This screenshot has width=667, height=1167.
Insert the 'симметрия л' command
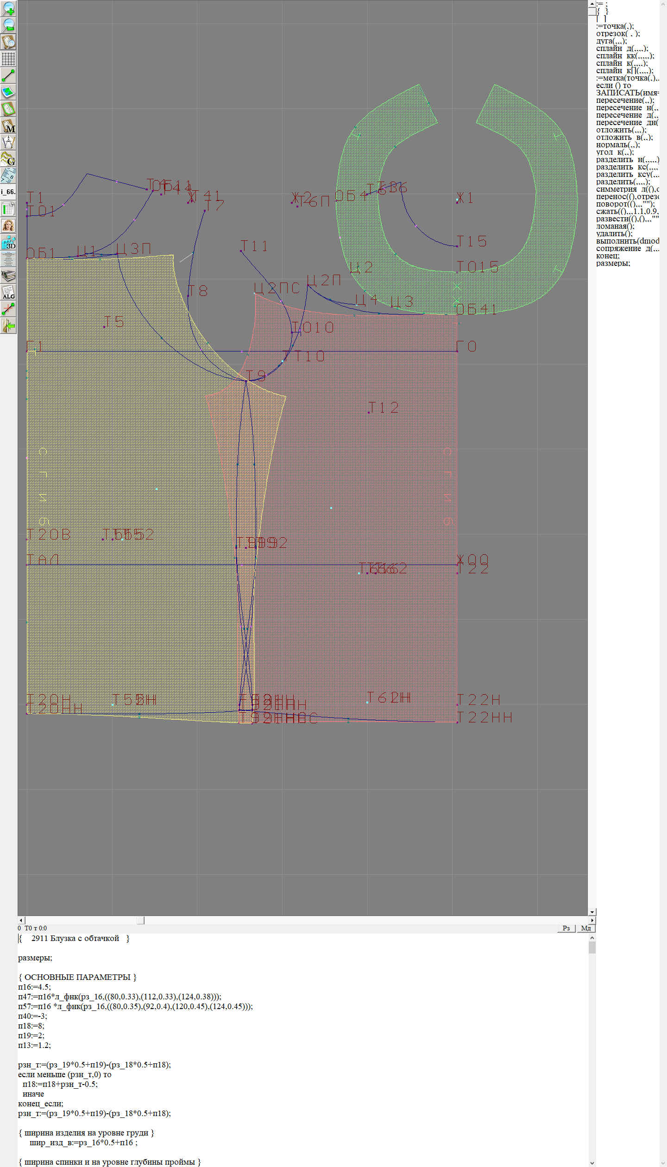pos(628,189)
